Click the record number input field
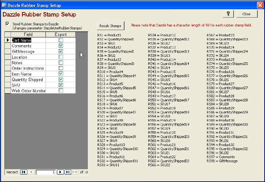Screen dimensions: 265x182 point(46,172)
